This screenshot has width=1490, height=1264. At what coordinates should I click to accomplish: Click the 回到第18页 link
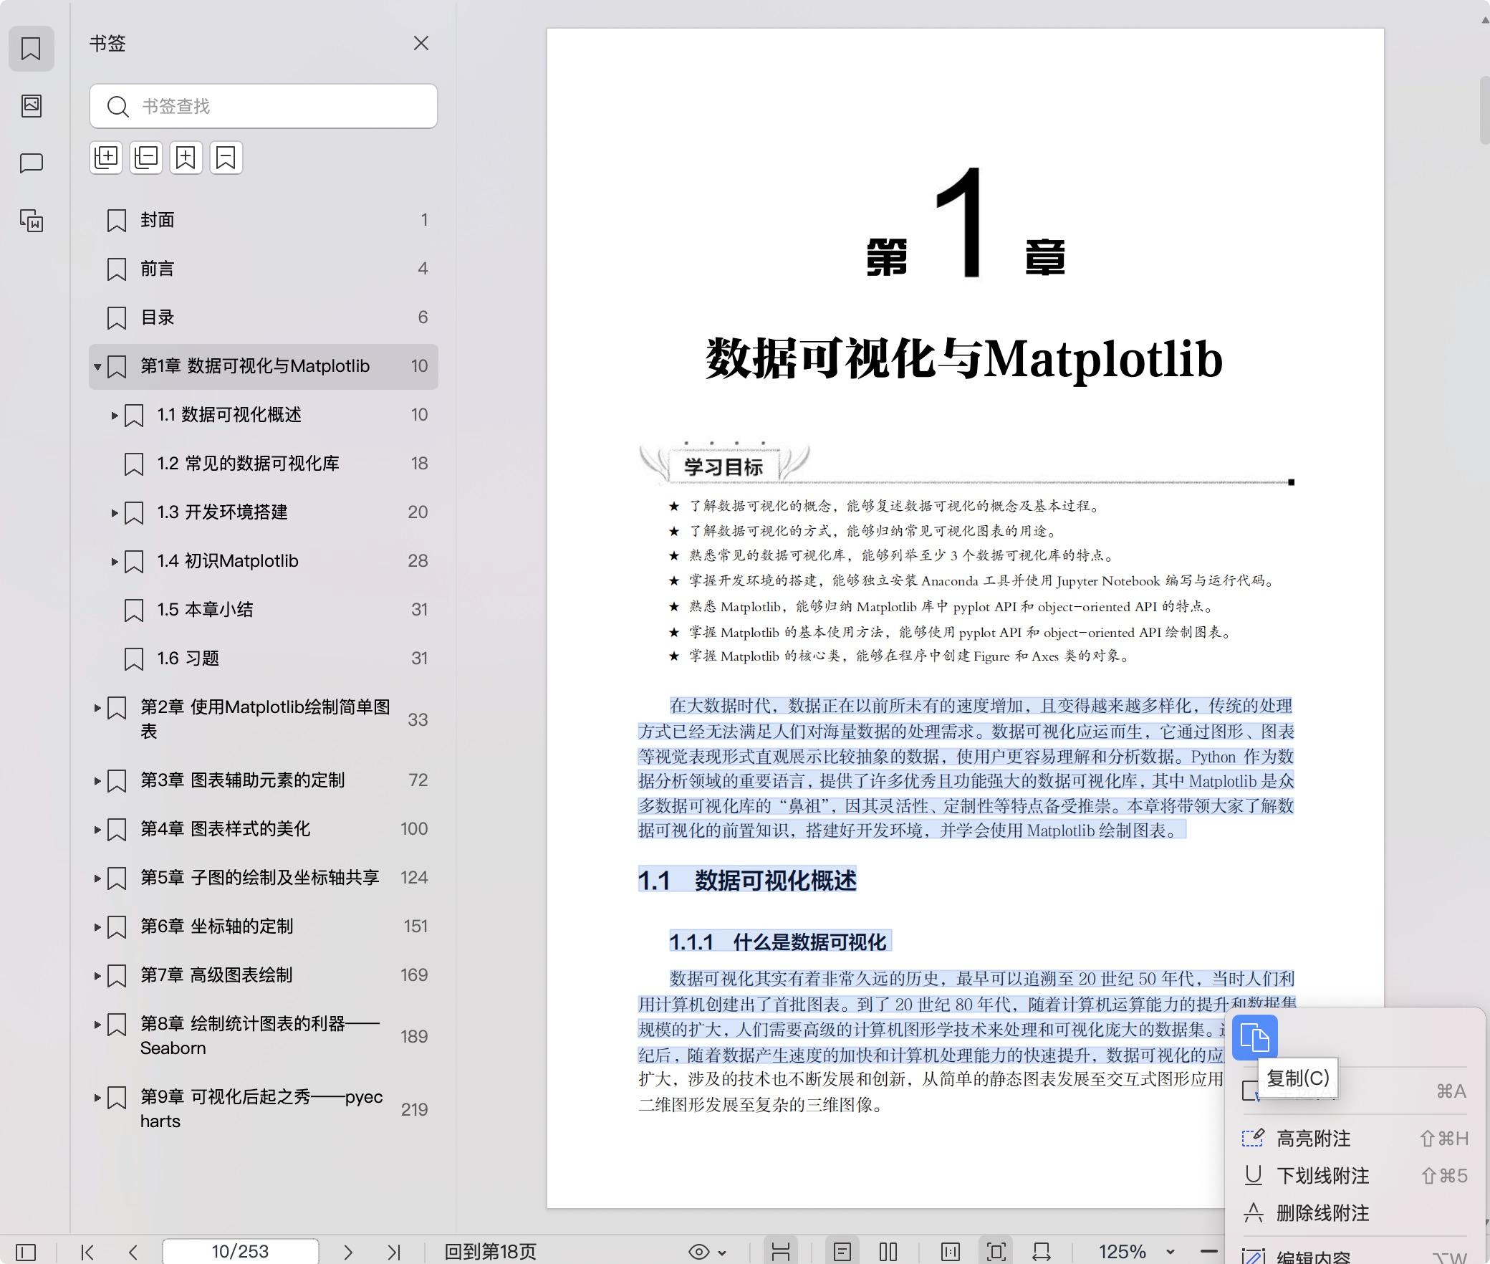490,1252
